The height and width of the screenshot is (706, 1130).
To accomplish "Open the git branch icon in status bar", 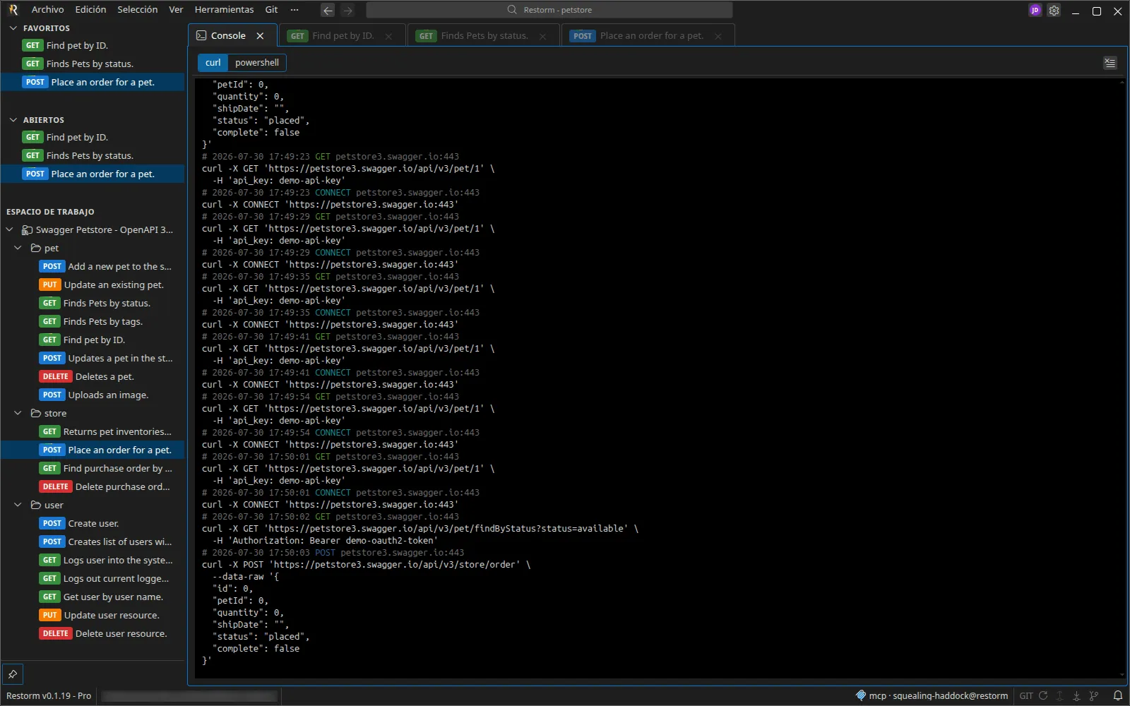I will tap(1094, 695).
